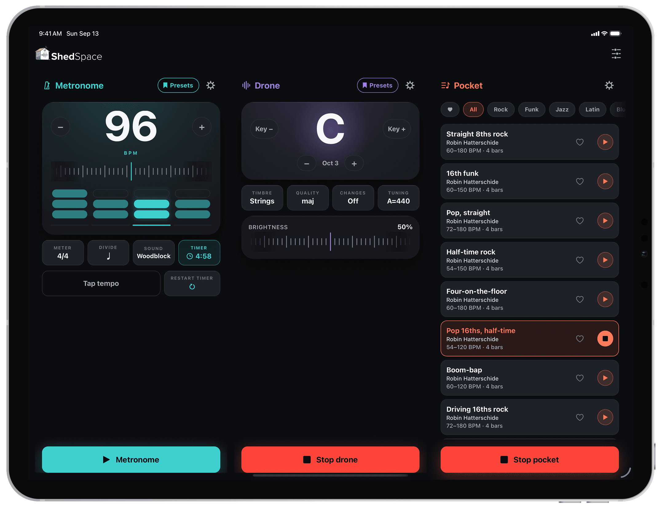Click the 96 BPM number display

(131, 126)
